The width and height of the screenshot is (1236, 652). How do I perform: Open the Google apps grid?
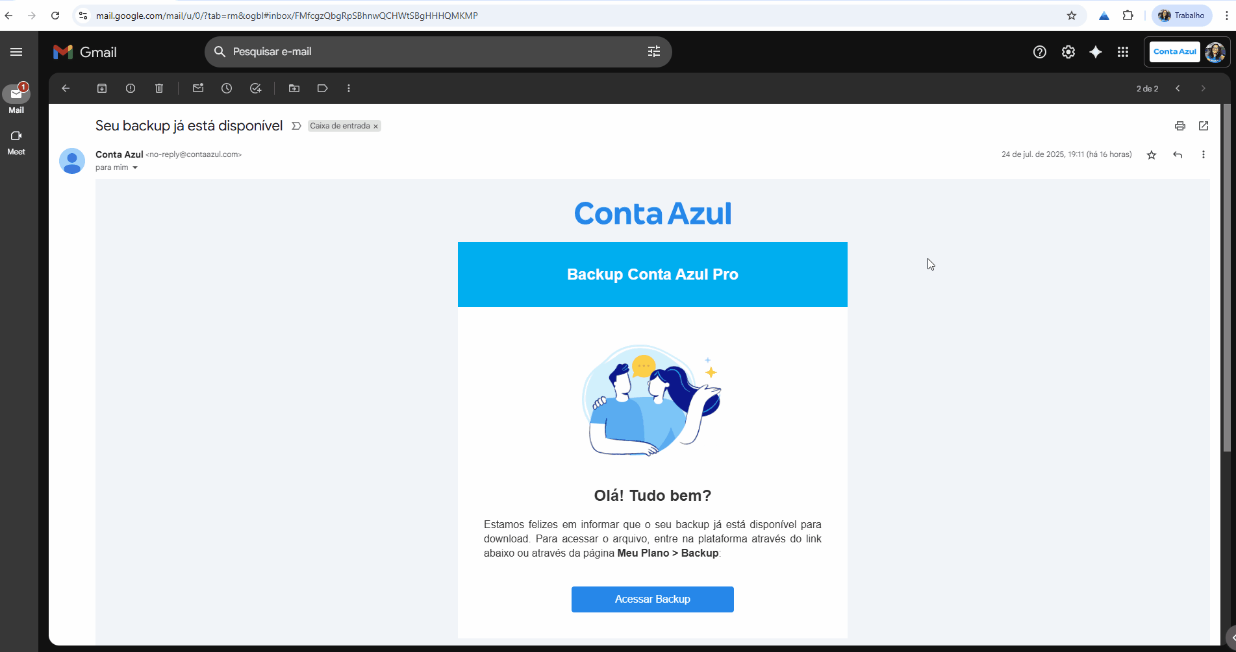1123,52
